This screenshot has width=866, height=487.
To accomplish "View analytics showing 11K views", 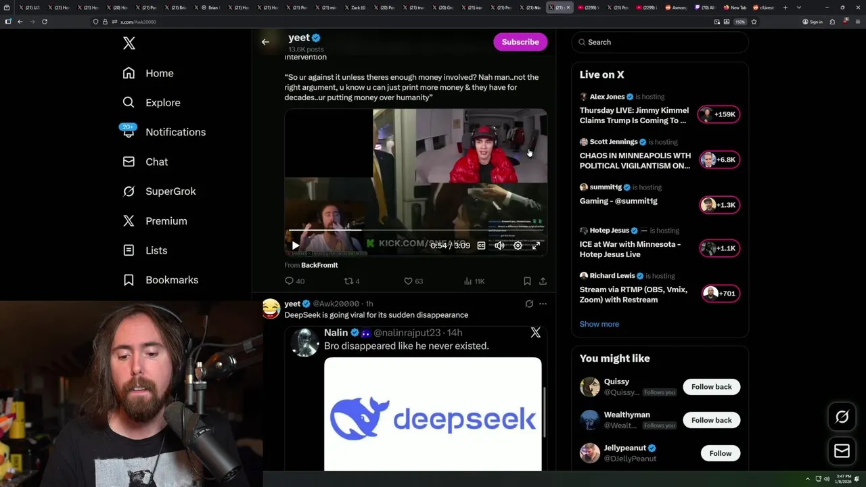I will coord(474,281).
